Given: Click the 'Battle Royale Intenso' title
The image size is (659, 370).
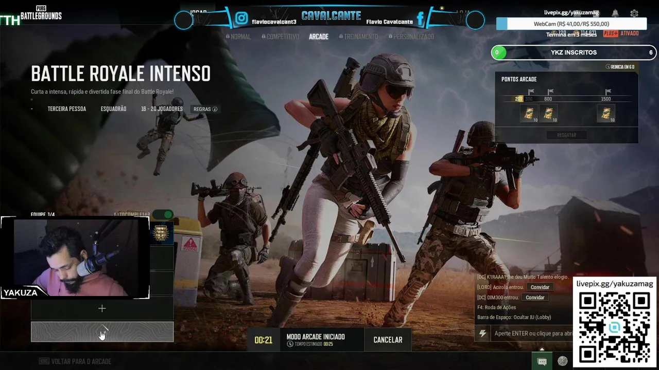Looking at the screenshot, I should tap(121, 74).
